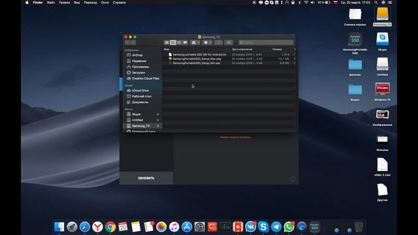Eject the Samsung_T5 volume in the sidebar
Image resolution: width=418 pixels, height=235 pixels.
click(158, 126)
